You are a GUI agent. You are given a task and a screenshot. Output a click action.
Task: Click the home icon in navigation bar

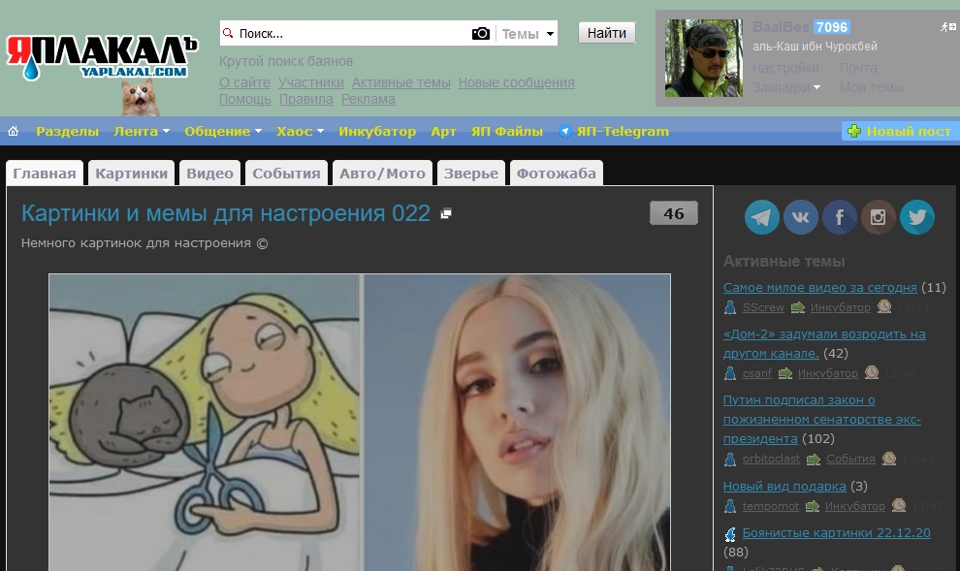coord(13,131)
